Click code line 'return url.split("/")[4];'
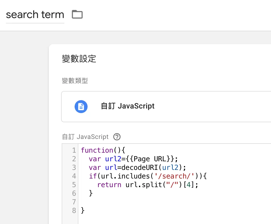This screenshot has width=271, height=224. [148, 185]
